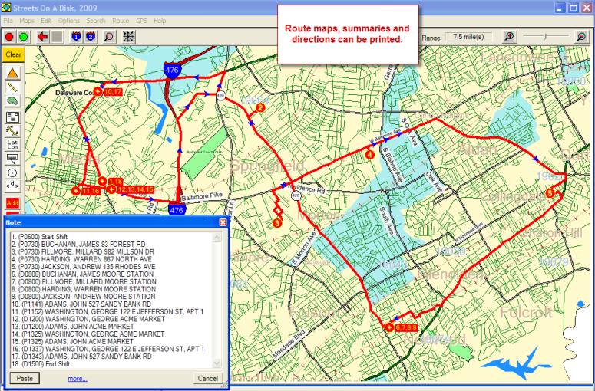
Task: Click the yellow Clear button
Action: 13,54
